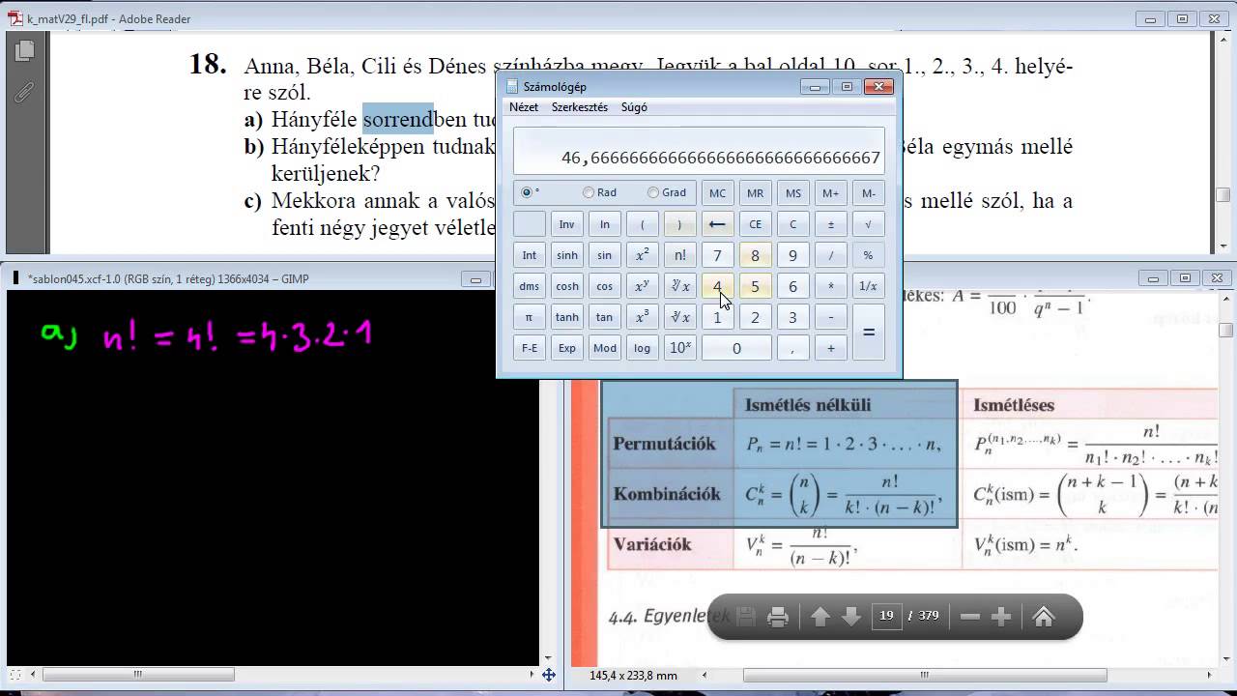Click the pi key in calculator
1237x696 pixels.
click(x=529, y=317)
